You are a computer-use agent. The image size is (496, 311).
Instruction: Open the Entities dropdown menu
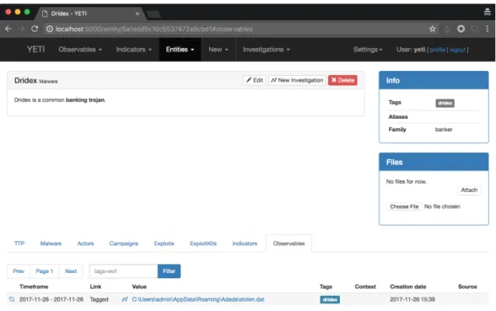tap(180, 49)
